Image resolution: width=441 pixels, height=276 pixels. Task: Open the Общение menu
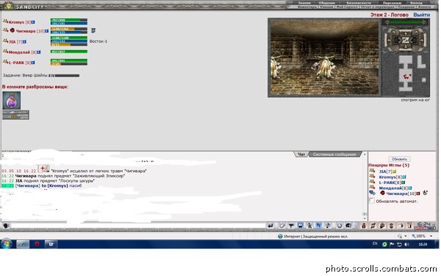coord(326,3)
